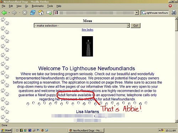This screenshot has width=178, height=133.
Task: Click the Print icon in the toolbar
Action: 174,12
